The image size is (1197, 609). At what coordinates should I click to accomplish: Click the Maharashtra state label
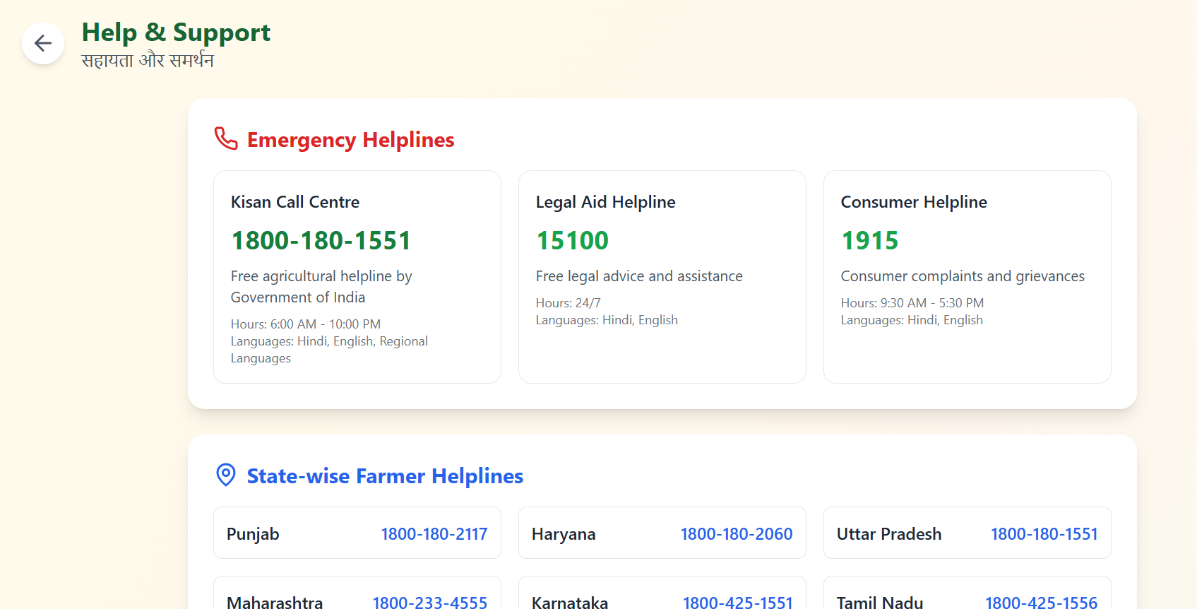(275, 603)
